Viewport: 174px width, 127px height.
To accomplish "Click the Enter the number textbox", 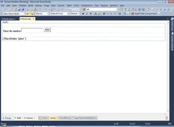I will (x=32, y=30).
